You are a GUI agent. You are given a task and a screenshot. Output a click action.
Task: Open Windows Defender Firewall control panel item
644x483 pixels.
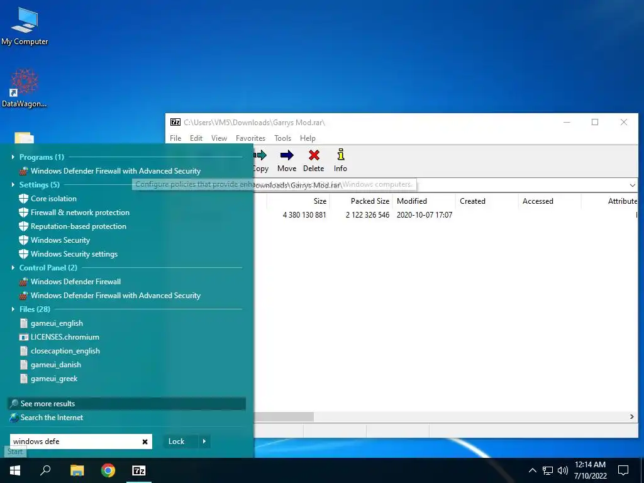click(70, 282)
